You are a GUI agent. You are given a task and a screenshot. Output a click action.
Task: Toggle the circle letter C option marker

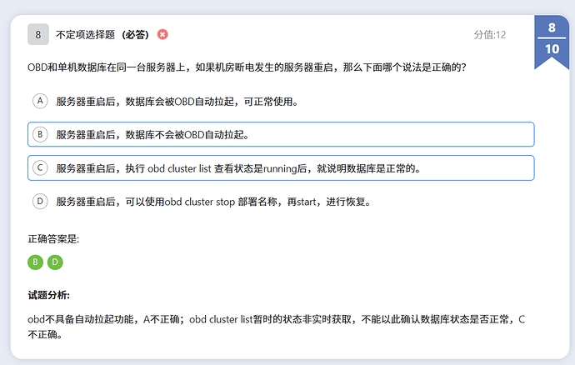(x=39, y=167)
